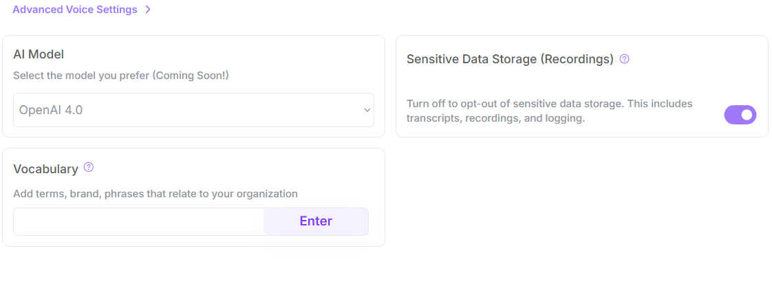Open the Advanced Voice Settings link
772x288 pixels.
tap(75, 10)
